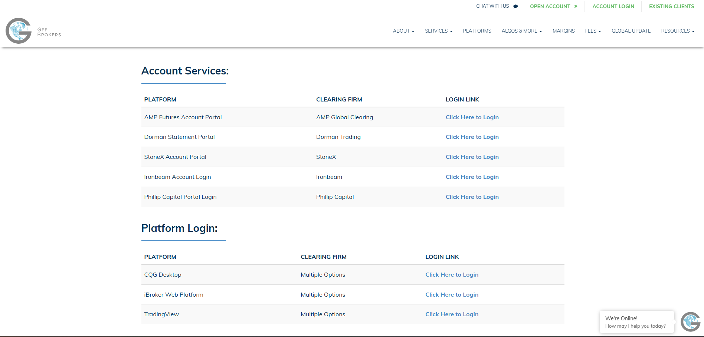
Task: Click the Open Account double-arrow icon
Action: point(576,6)
